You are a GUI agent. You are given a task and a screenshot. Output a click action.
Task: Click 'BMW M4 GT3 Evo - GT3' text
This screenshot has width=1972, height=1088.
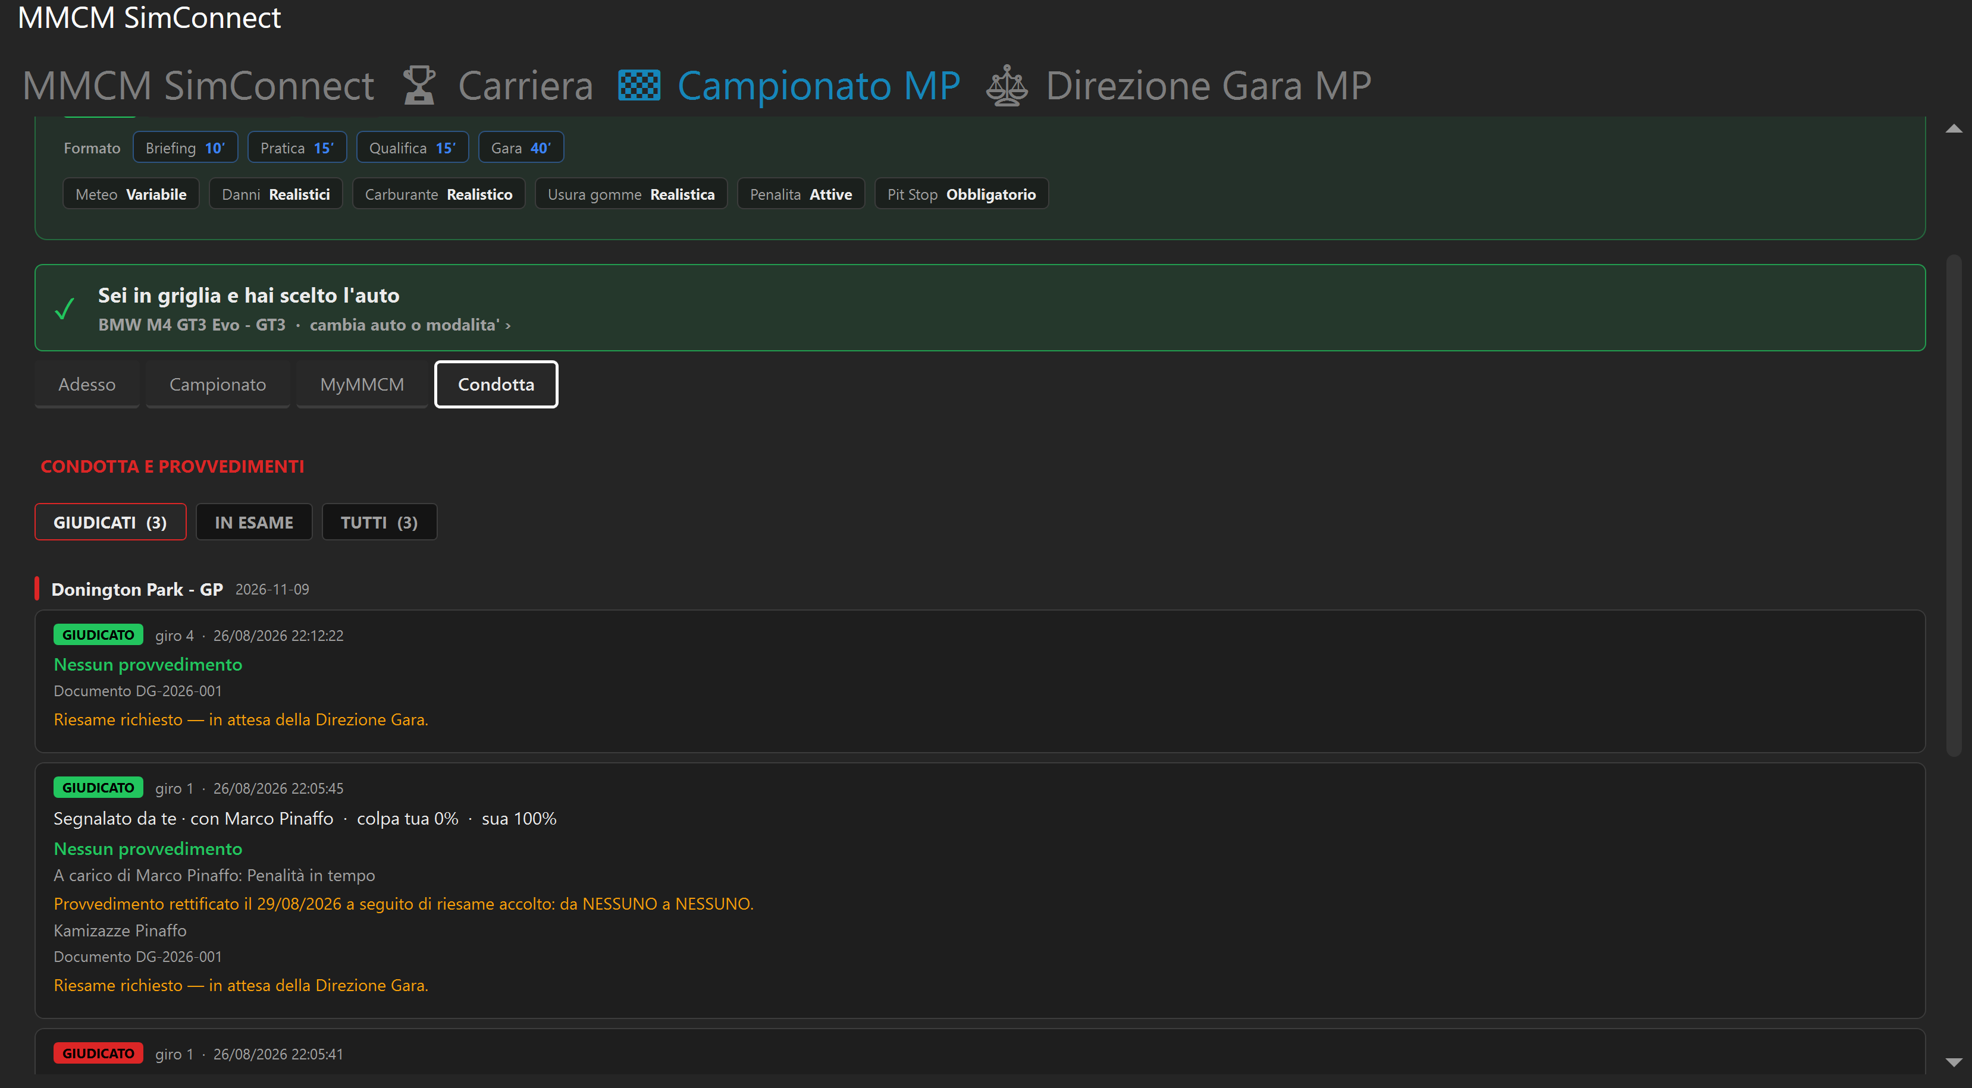point(192,325)
